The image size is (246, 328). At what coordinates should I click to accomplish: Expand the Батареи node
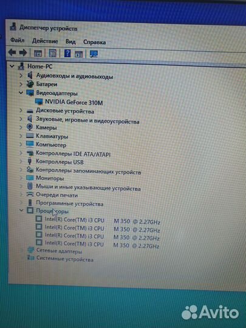(x=21, y=84)
